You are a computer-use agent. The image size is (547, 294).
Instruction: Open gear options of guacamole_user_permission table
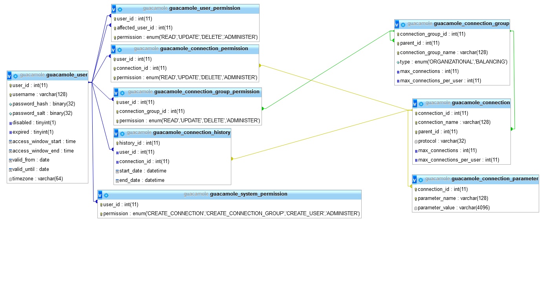[120, 9]
